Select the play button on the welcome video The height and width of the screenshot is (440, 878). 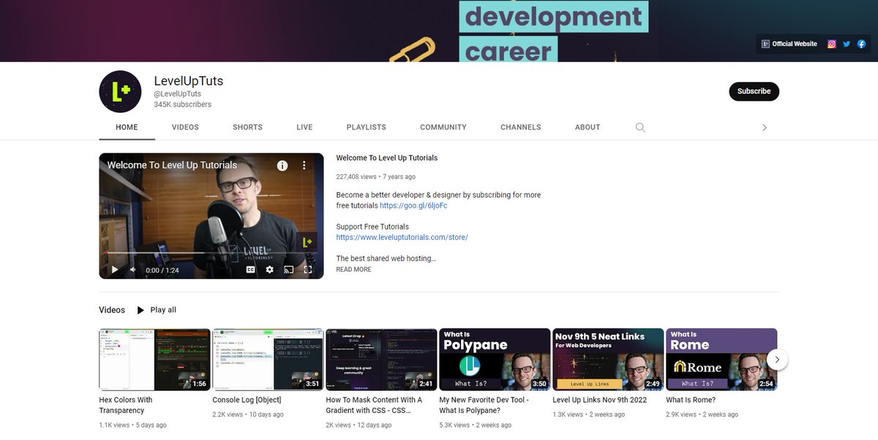(115, 269)
